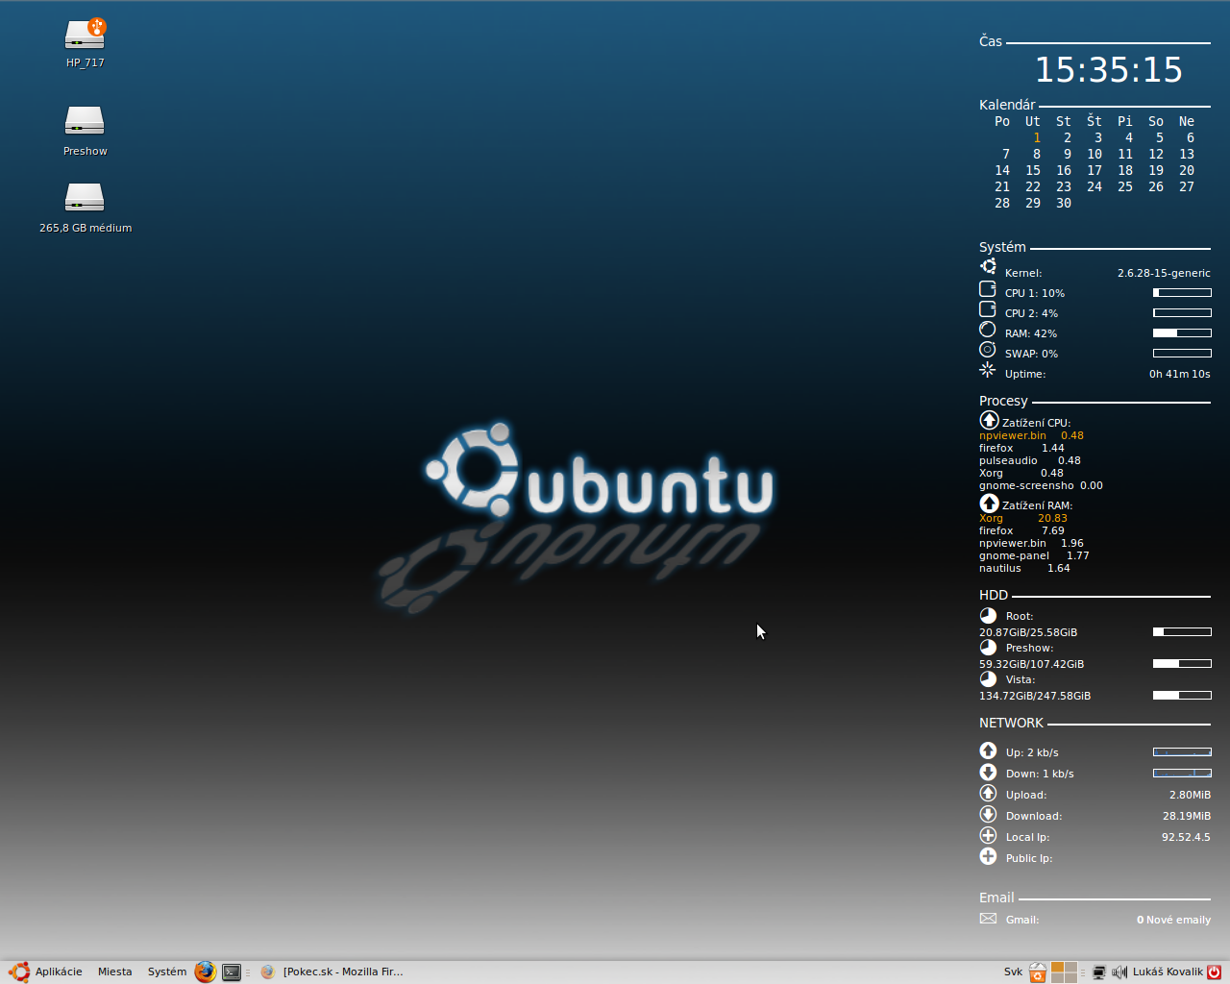Click the SWAP disc icon
Image resolution: width=1230 pixels, height=984 pixels.
(988, 350)
